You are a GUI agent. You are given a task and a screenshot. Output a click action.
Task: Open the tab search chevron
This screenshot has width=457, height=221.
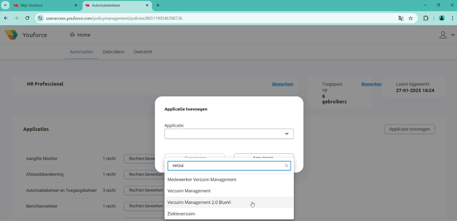tap(5, 5)
